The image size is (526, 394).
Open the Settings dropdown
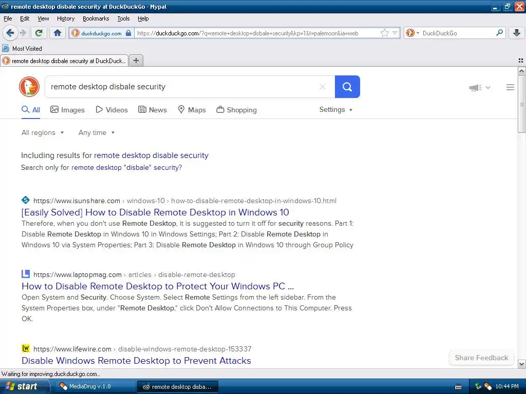pyautogui.click(x=336, y=110)
